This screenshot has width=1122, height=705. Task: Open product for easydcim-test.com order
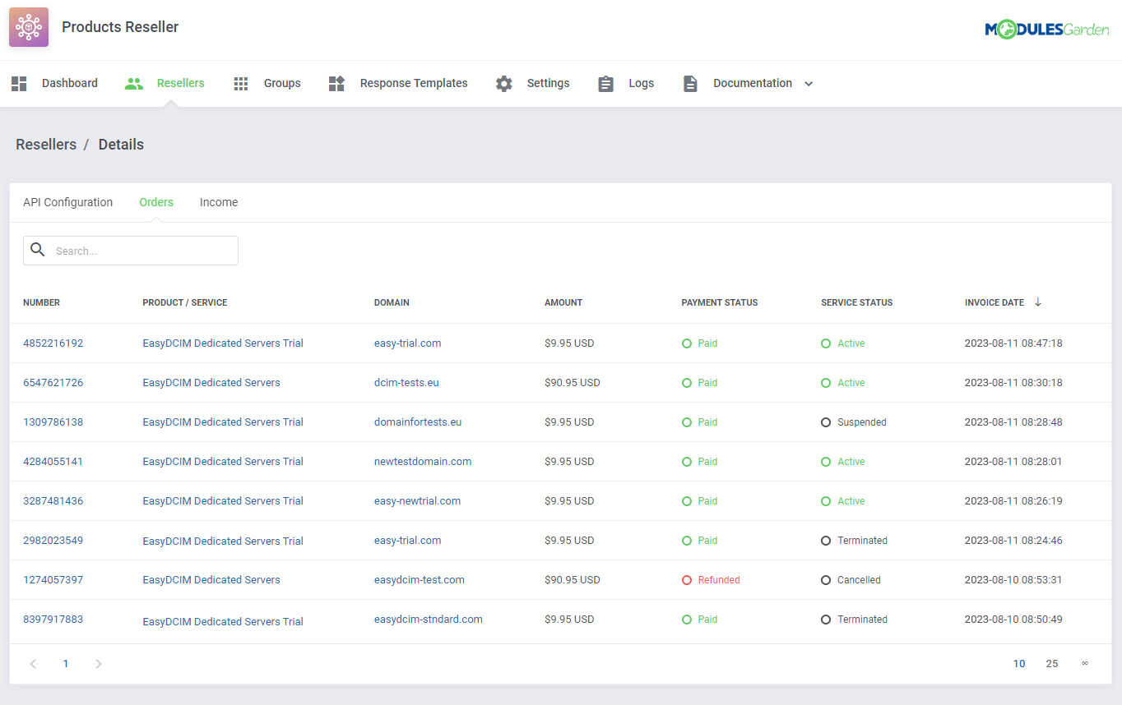211,580
